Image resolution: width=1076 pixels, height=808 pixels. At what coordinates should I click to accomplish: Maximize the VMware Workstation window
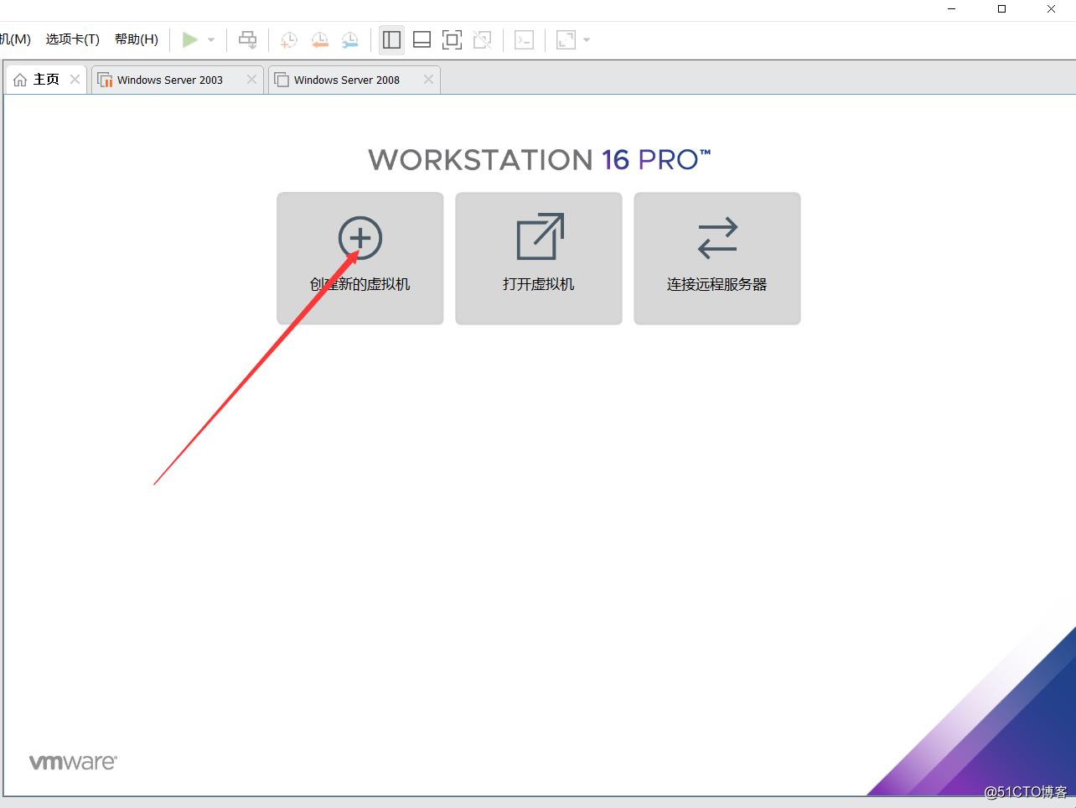click(x=1001, y=8)
